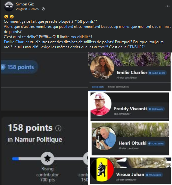
Task: Open the Group posts tab
Action: 98,87
